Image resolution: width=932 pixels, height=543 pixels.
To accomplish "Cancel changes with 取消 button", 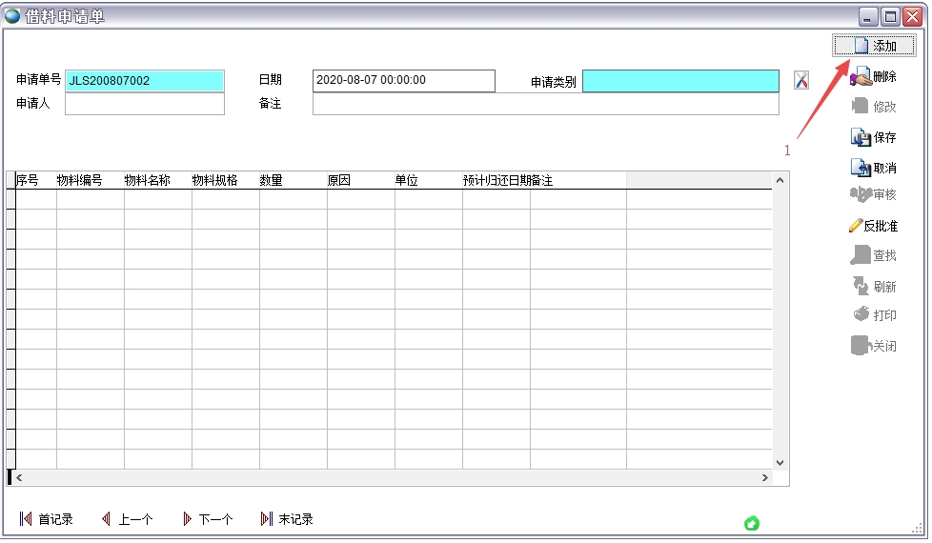I will pyautogui.click(x=874, y=168).
